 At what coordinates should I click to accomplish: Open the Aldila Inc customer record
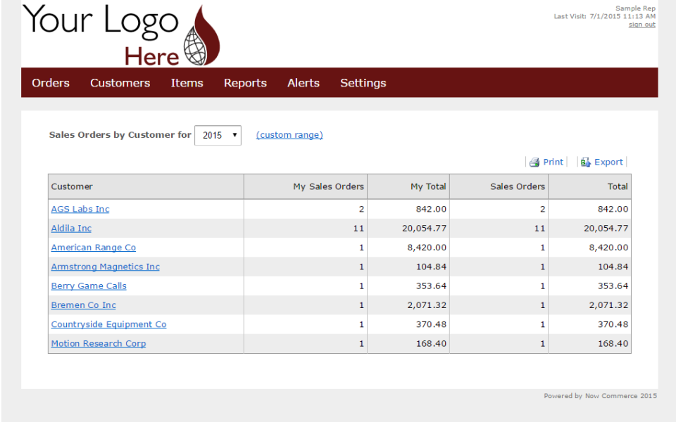[x=70, y=228]
